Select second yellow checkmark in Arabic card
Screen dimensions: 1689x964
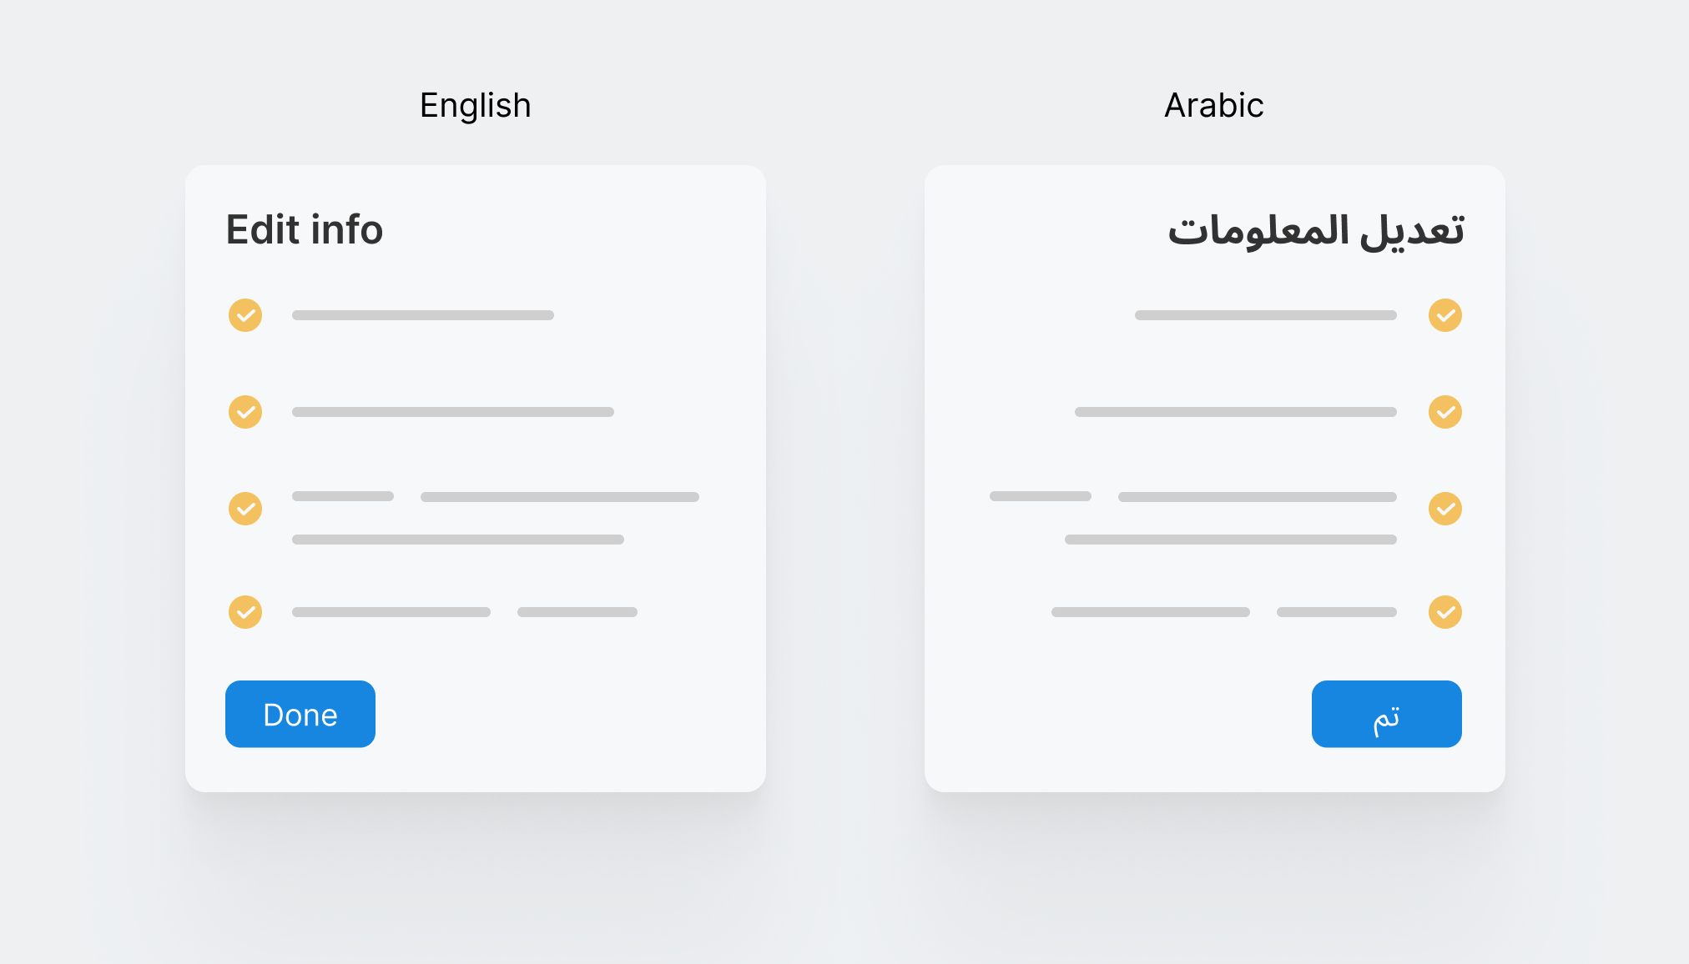1444,412
